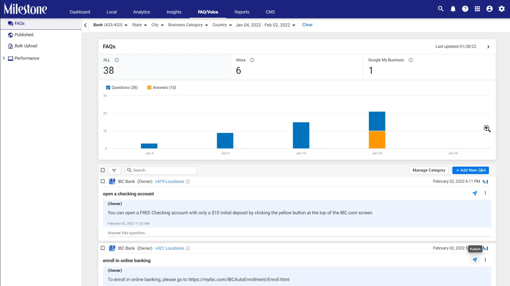Screen dimensions: 510x286
Task: Collapse the sidebar with the left chevron
Action: (85, 25)
